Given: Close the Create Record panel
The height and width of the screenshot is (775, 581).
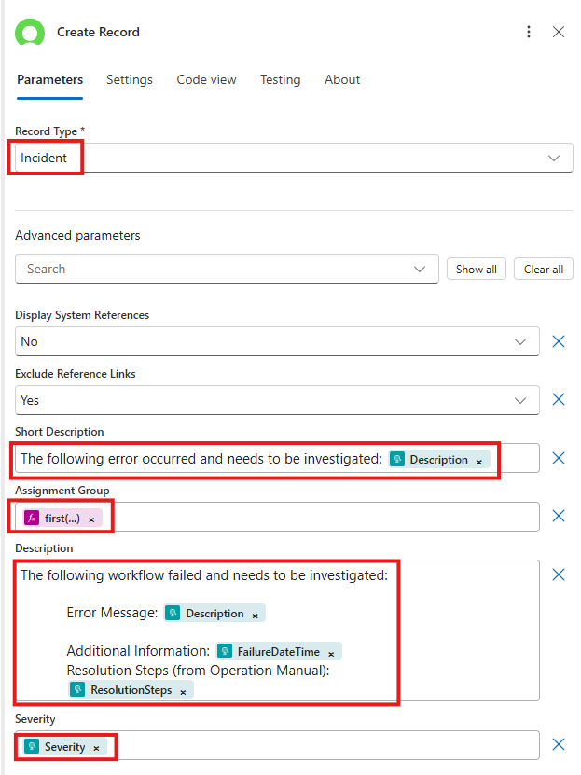Looking at the screenshot, I should click(x=559, y=32).
